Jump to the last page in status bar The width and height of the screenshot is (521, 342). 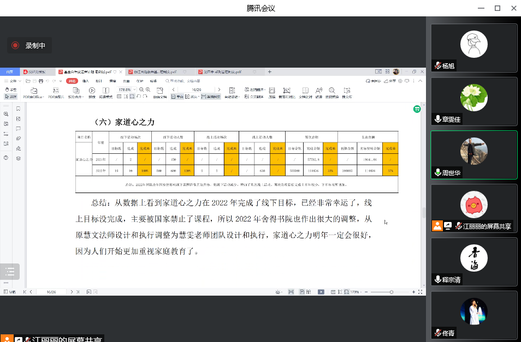(78, 292)
